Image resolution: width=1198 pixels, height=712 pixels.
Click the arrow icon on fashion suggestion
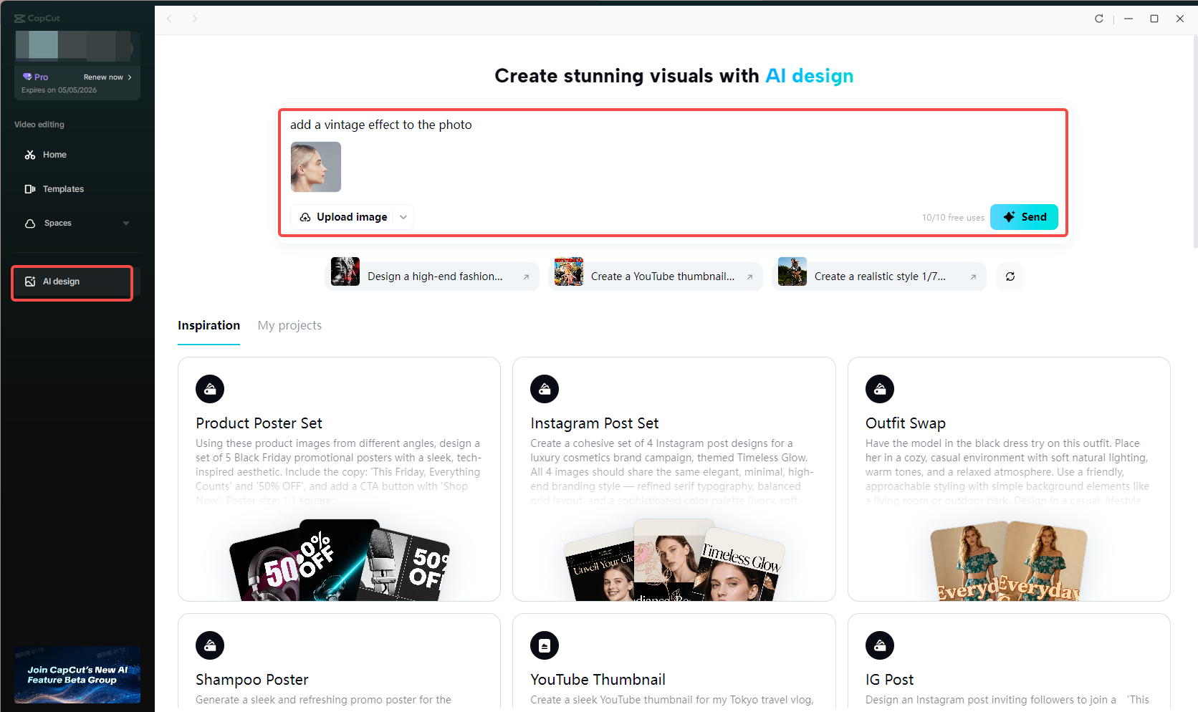(x=526, y=277)
